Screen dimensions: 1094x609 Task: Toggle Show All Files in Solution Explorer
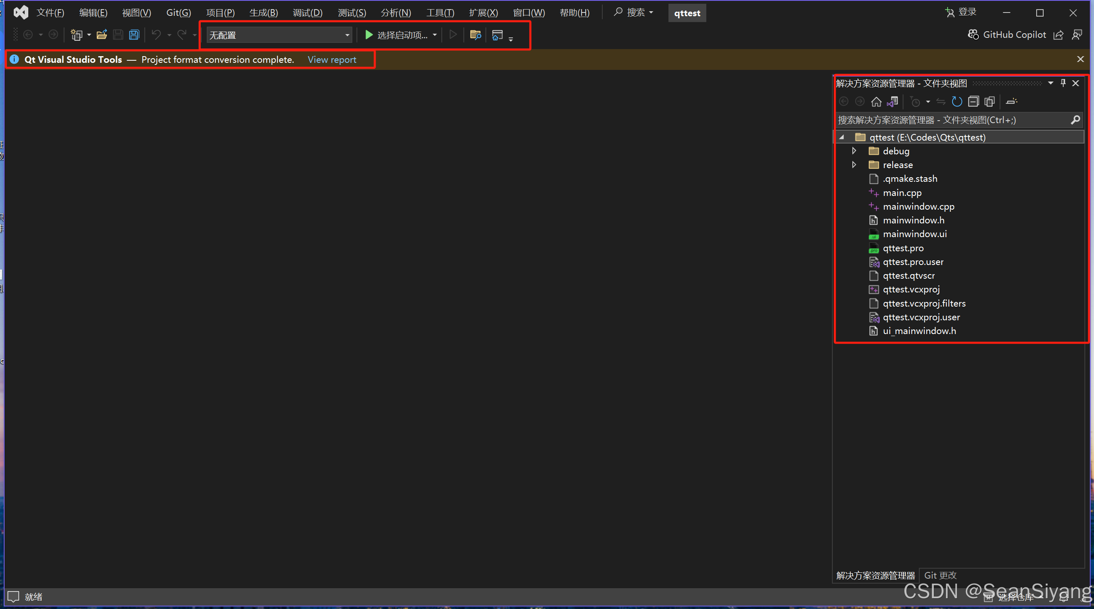click(990, 101)
